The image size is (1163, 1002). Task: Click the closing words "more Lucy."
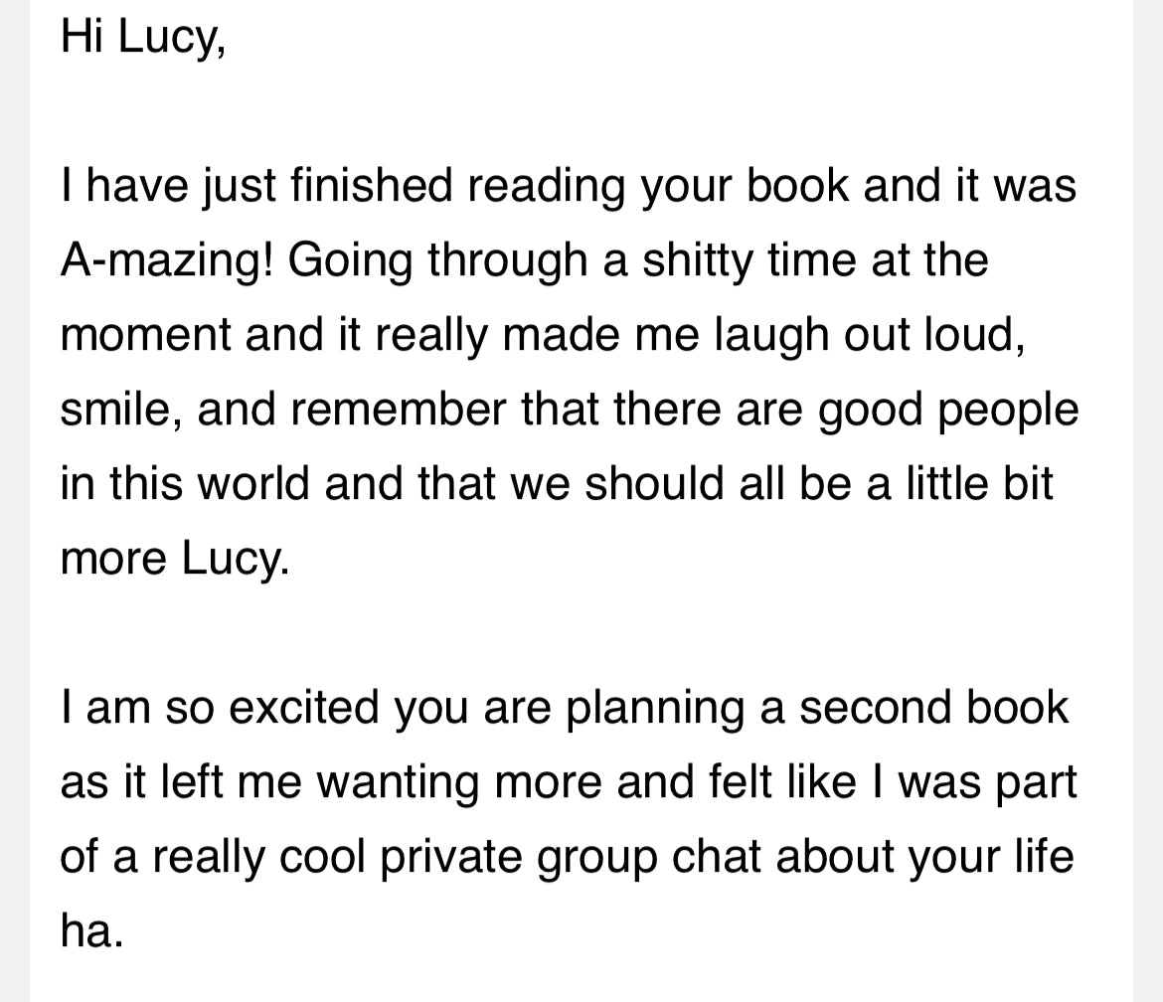[175, 558]
